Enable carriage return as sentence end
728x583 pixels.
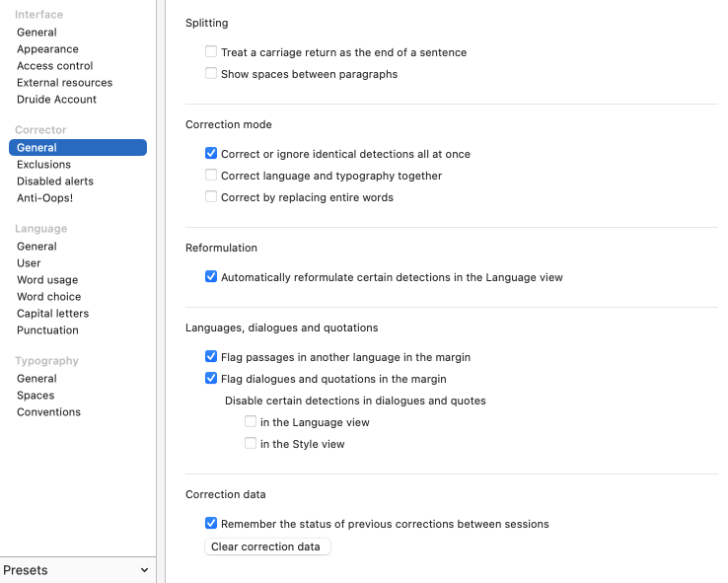click(x=211, y=52)
